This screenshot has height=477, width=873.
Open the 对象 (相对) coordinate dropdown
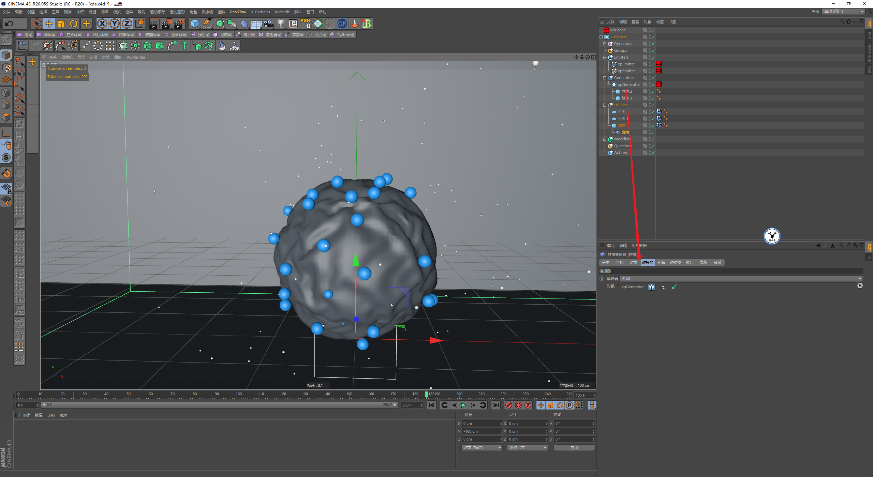(482, 448)
